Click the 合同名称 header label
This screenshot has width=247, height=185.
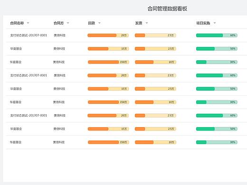17,23
